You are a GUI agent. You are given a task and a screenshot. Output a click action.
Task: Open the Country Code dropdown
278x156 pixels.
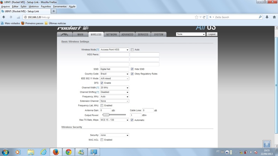tap(114, 74)
